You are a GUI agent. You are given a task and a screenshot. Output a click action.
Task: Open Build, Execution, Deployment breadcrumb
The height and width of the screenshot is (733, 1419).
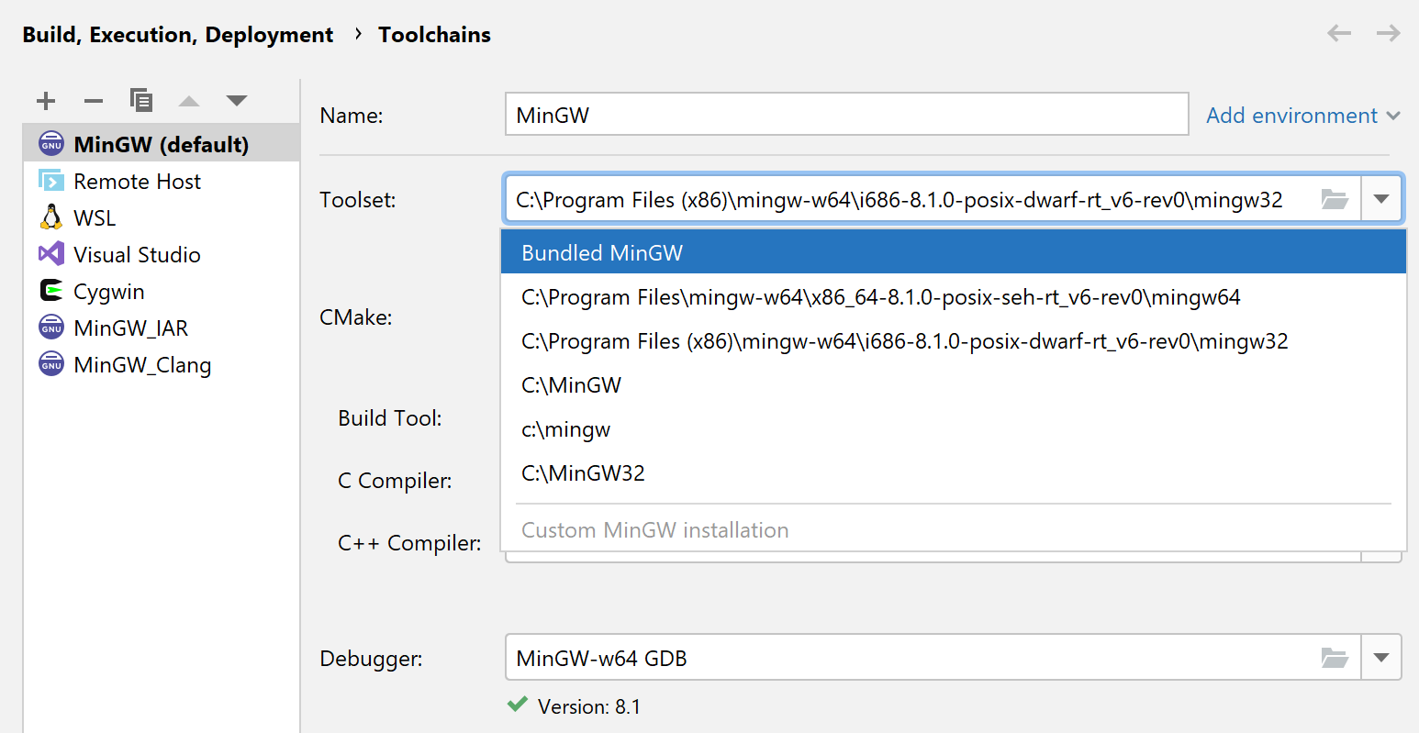tap(178, 35)
